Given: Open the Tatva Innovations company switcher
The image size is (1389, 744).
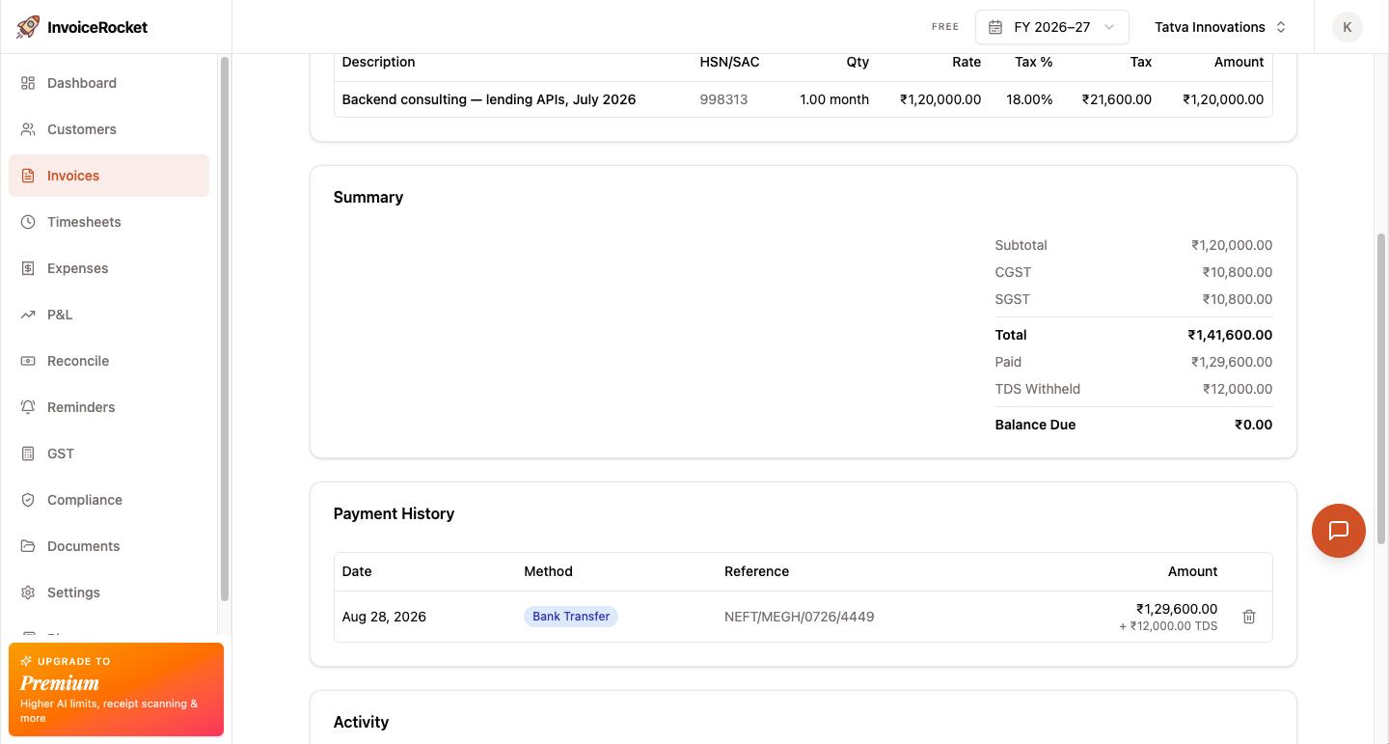Looking at the screenshot, I should (1220, 27).
